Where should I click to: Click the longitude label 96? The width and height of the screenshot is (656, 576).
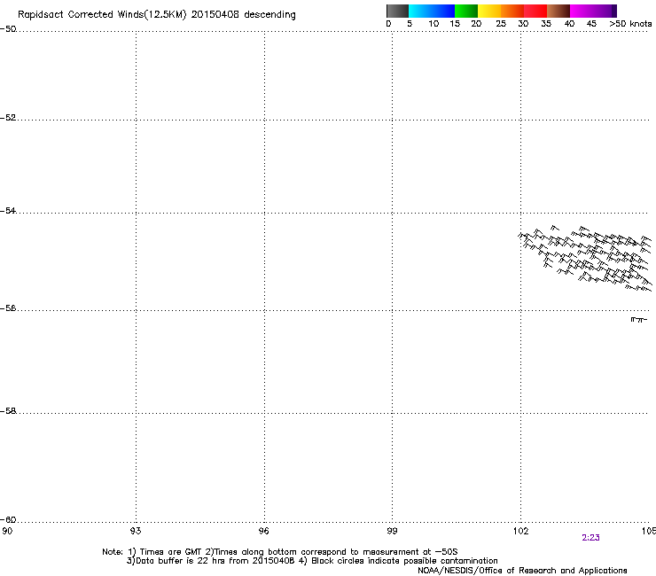pyautogui.click(x=264, y=531)
